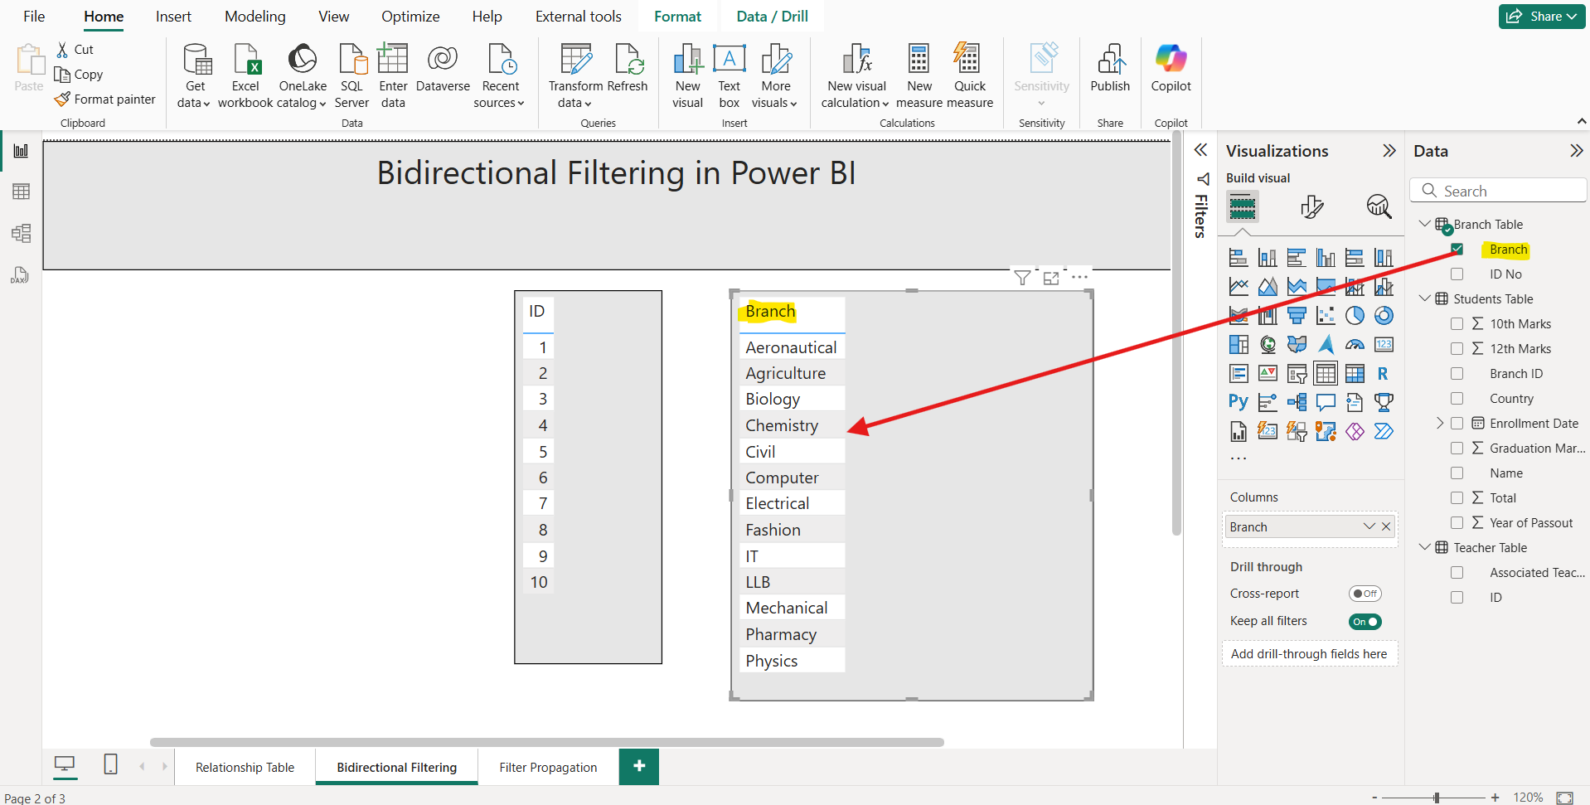Screen dimensions: 1590x805
Task: Insert a Slicer visual
Action: (x=1297, y=374)
